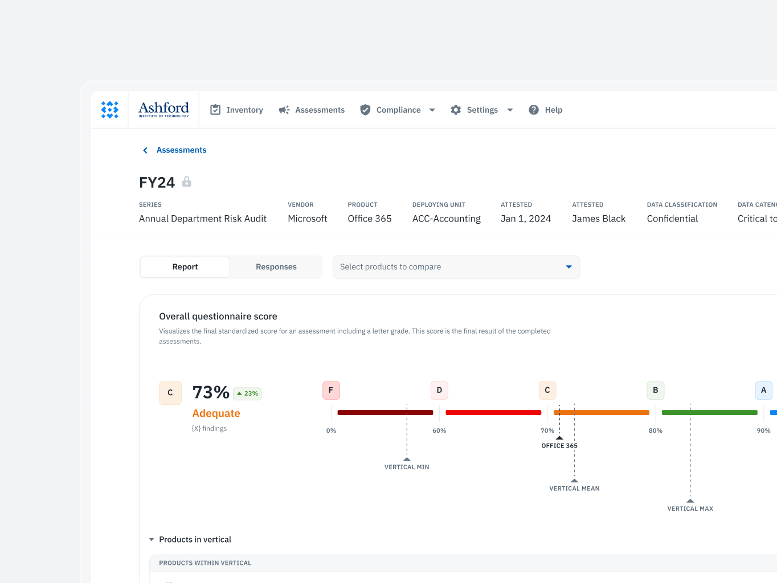Collapse the Products in vertical section
Image resolution: width=777 pixels, height=583 pixels.
point(152,539)
